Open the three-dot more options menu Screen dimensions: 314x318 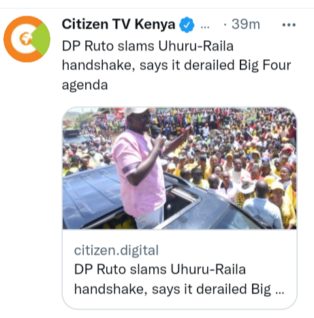pyautogui.click(x=289, y=25)
